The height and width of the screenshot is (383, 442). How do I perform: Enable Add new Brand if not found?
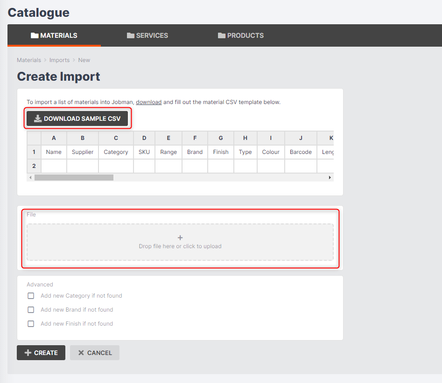[x=31, y=309]
